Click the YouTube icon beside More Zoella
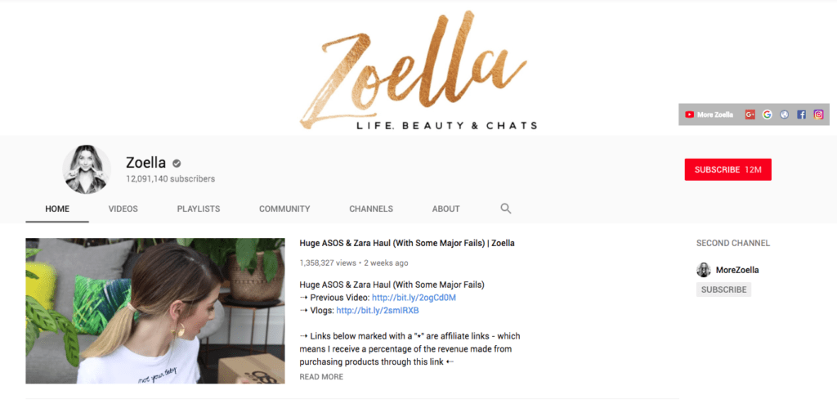 pyautogui.click(x=689, y=114)
